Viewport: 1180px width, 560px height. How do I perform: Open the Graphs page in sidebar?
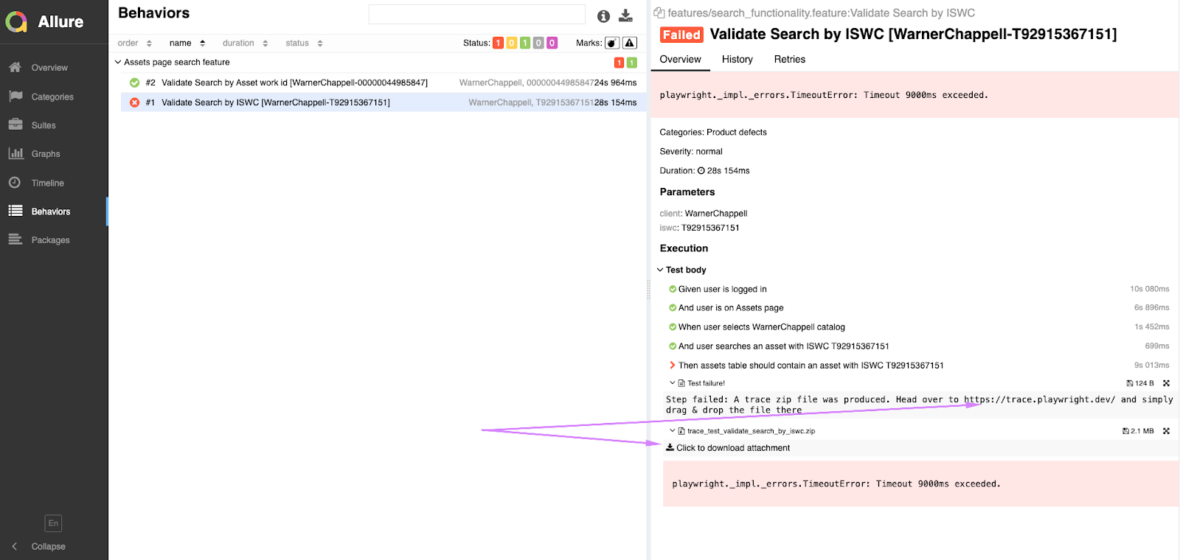45,154
